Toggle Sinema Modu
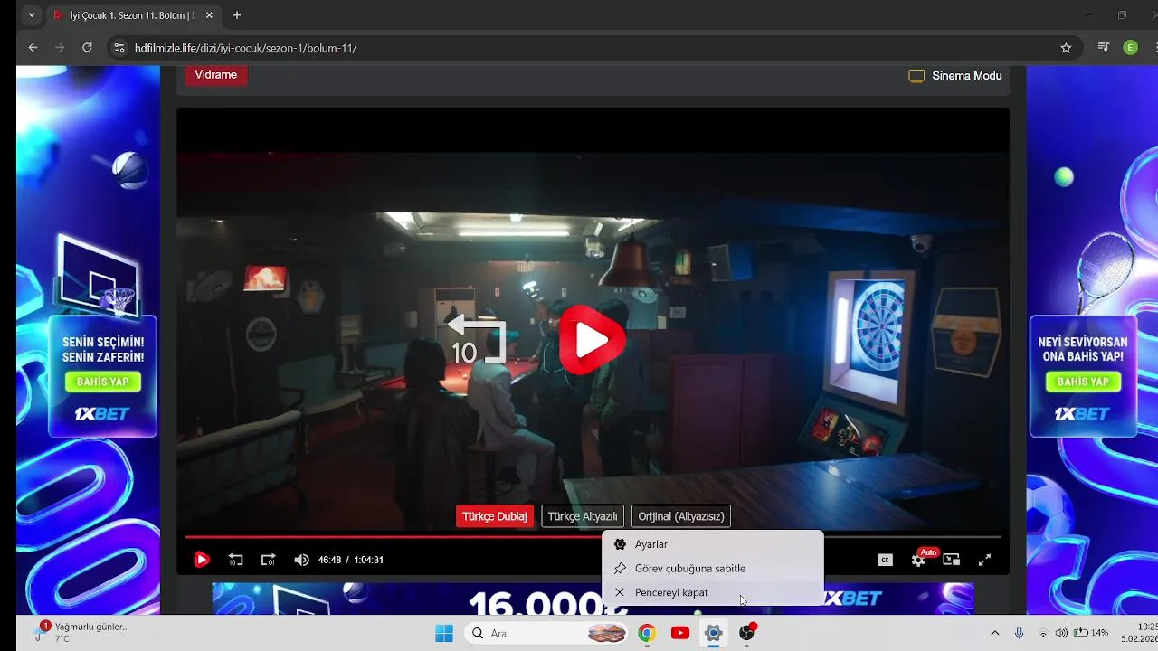Image resolution: width=1158 pixels, height=651 pixels. pyautogui.click(x=955, y=76)
